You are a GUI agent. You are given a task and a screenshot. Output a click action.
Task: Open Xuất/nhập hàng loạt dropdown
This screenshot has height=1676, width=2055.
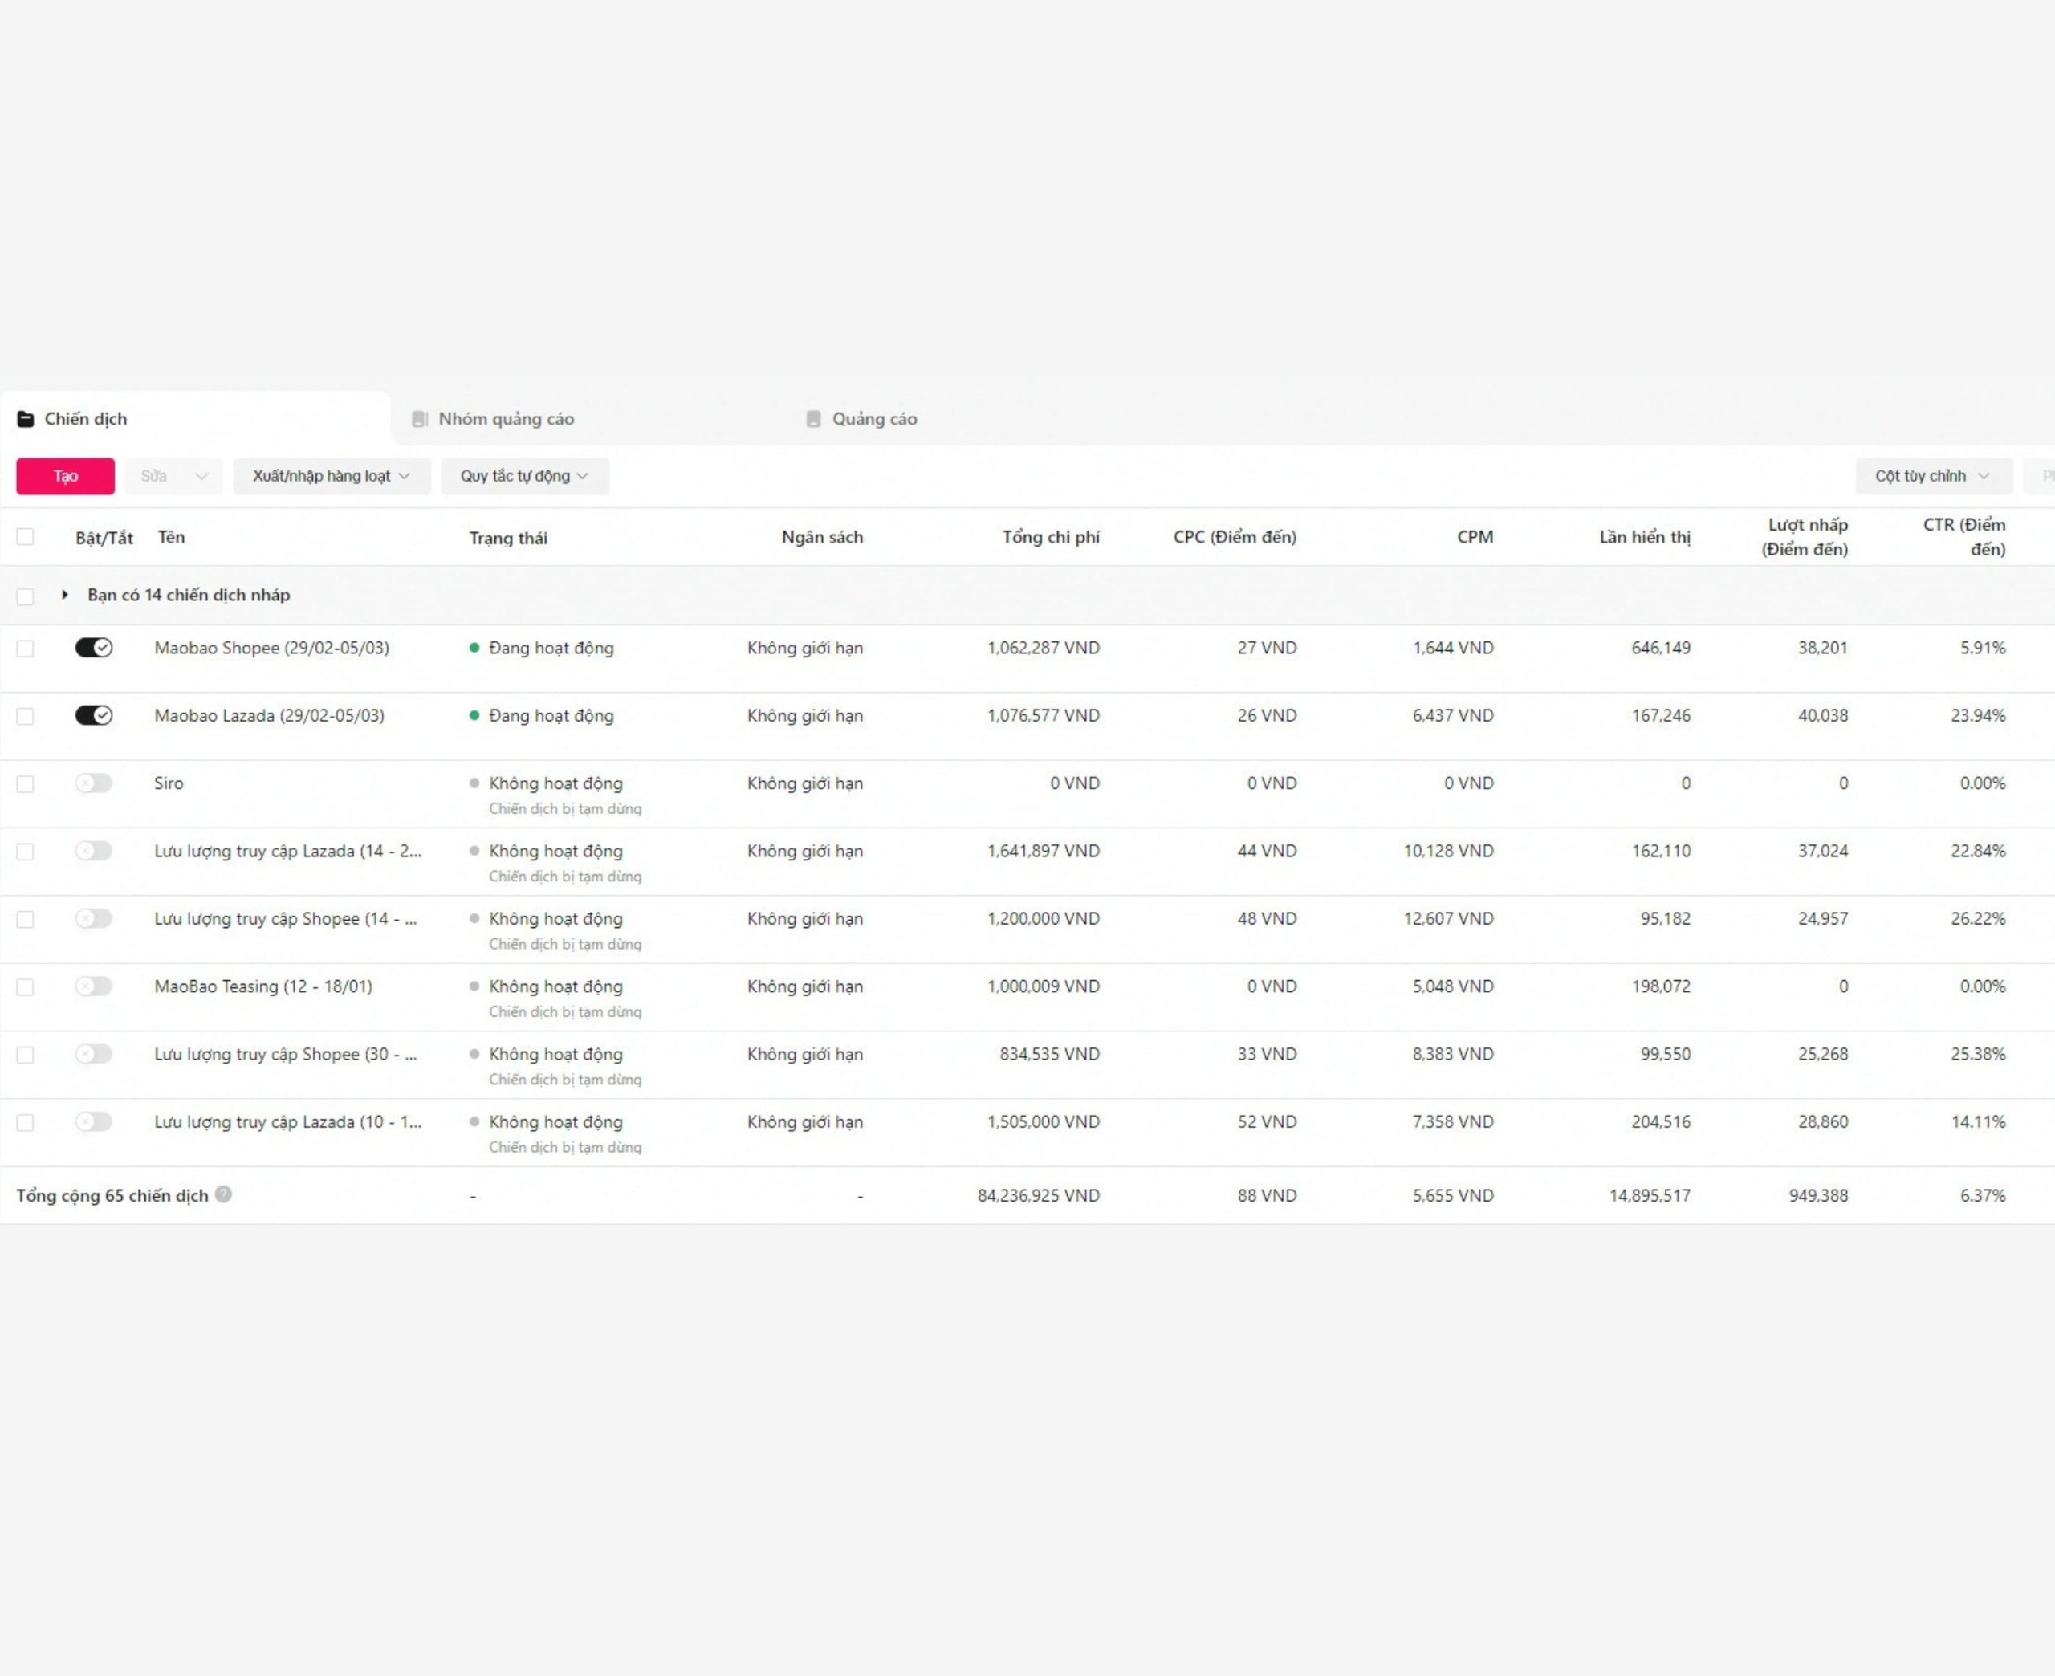(331, 476)
